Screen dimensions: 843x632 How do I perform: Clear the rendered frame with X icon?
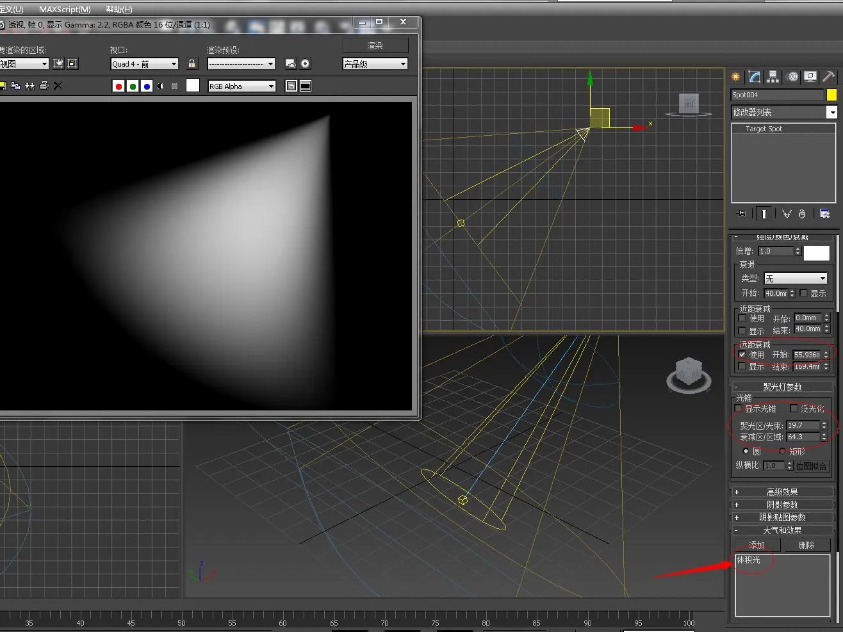(57, 85)
